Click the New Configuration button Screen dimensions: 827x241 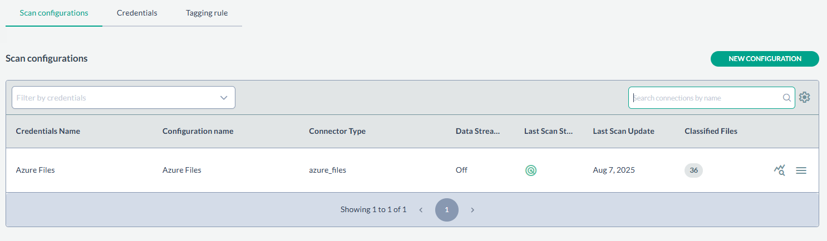(x=765, y=59)
